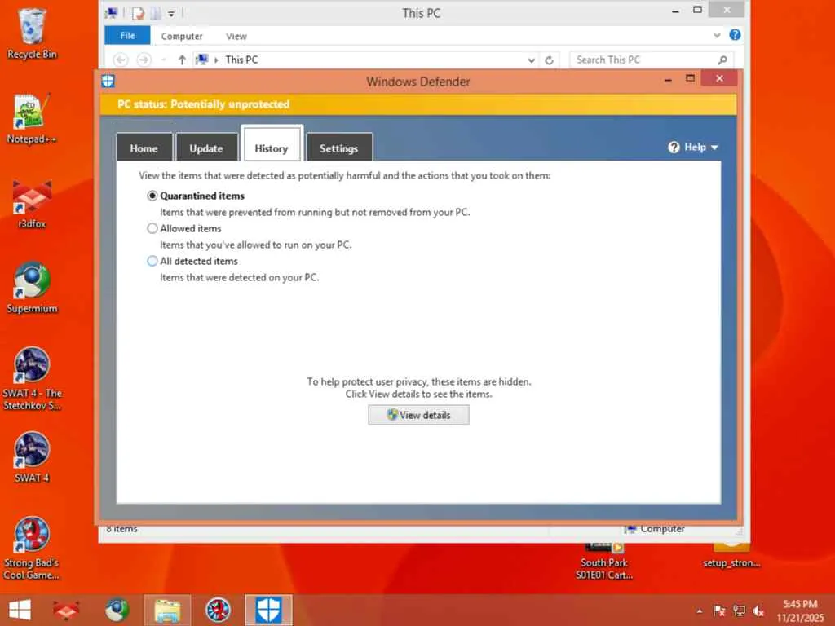The height and width of the screenshot is (626, 835).
Task: Open quick access toolbar dropdown in This PC
Action: click(171, 13)
